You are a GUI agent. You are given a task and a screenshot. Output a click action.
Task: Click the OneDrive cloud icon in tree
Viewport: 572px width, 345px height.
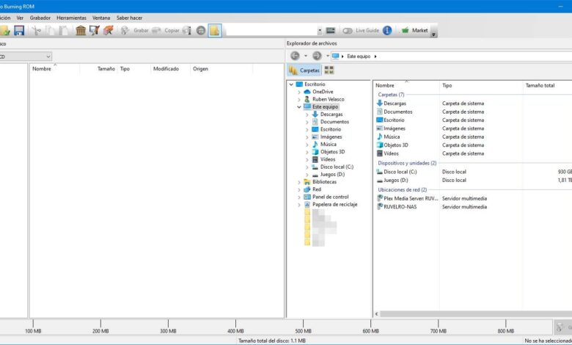307,92
